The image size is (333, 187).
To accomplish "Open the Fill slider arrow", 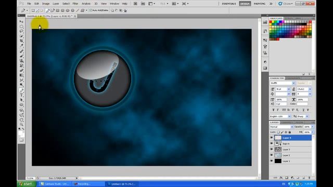I will (312, 132).
